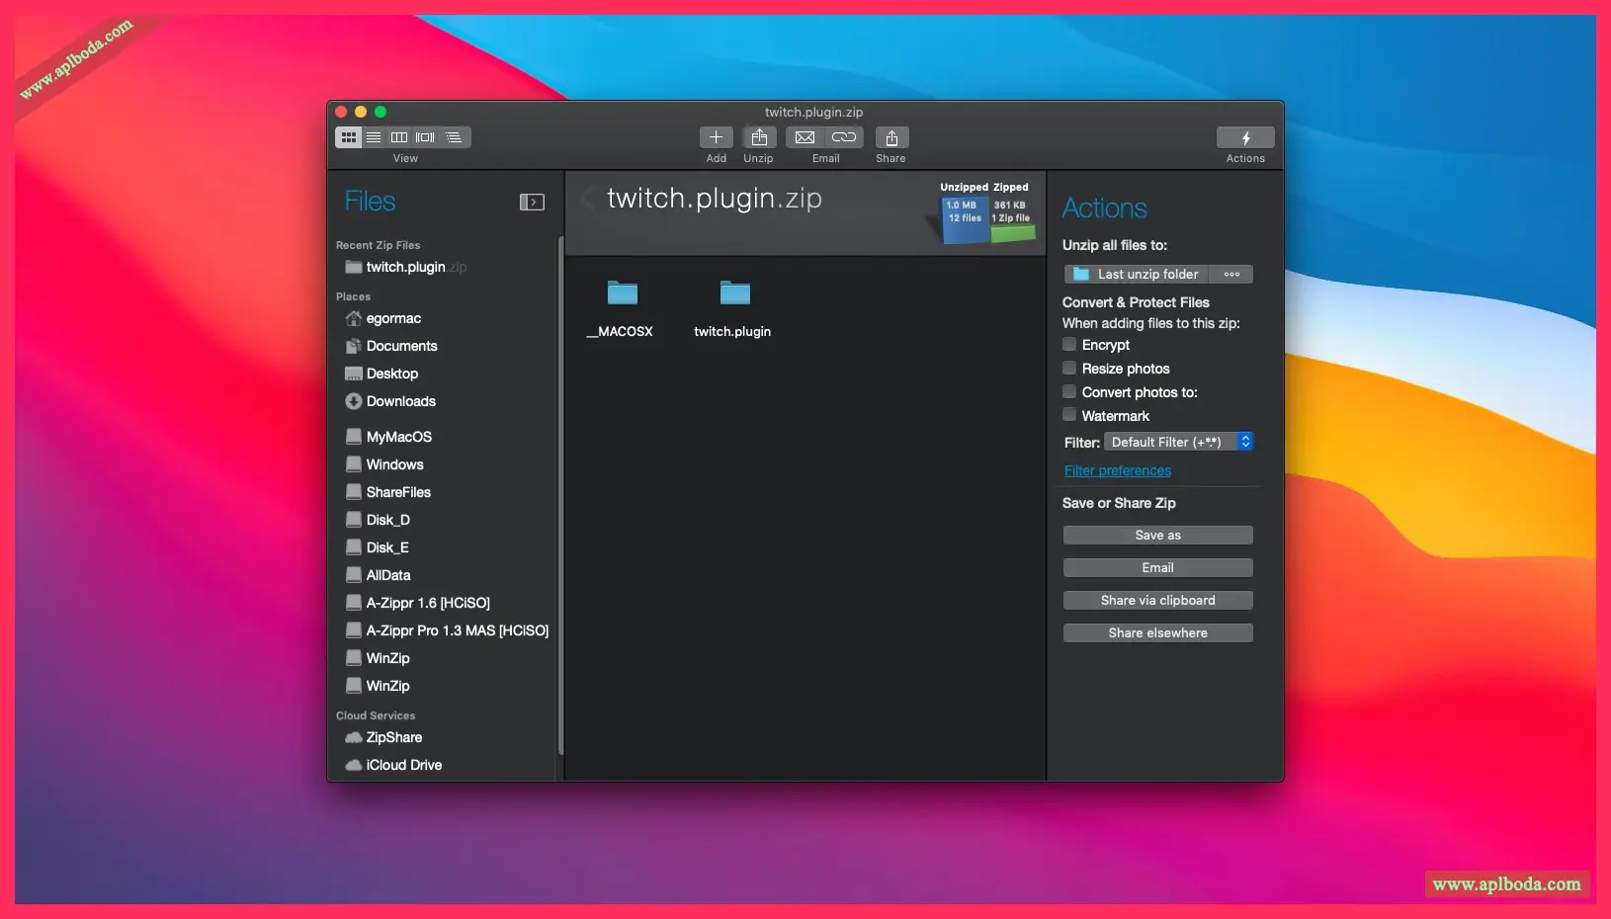The image size is (1611, 919).
Task: Collapse the Files sidebar with panel icon
Action: click(532, 202)
